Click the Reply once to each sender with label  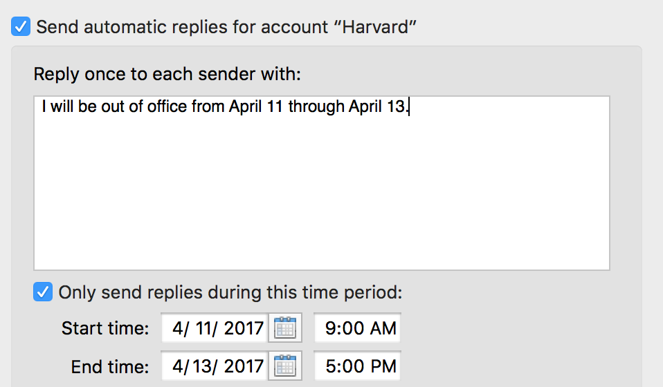tap(167, 74)
